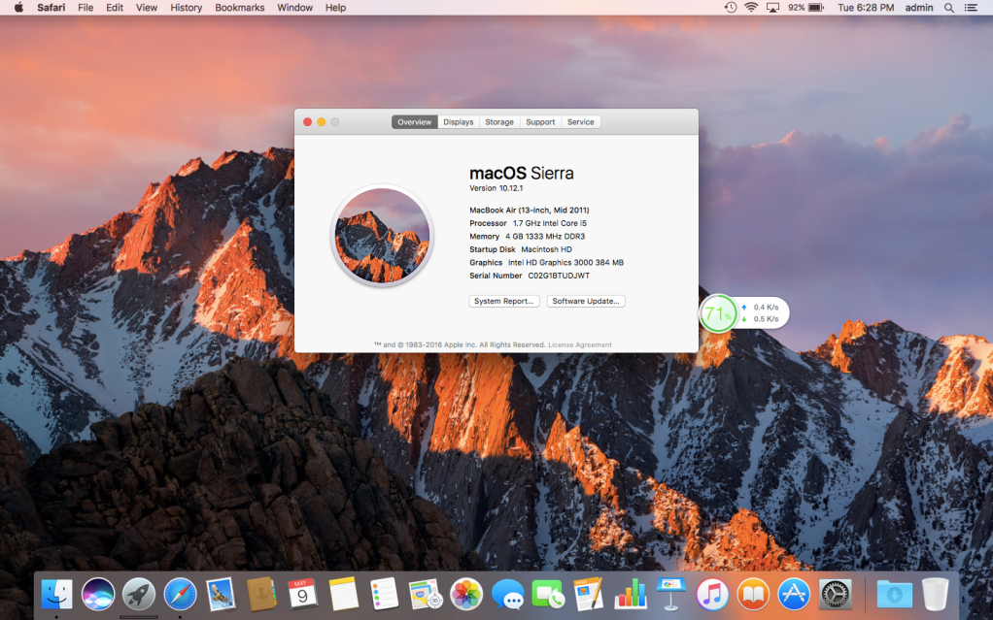Click the green 71% memory circle widget
Viewport: 993px width, 620px height.
point(718,313)
